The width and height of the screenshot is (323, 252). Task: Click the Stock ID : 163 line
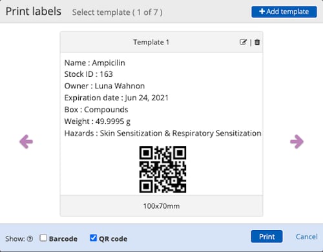[89, 74]
